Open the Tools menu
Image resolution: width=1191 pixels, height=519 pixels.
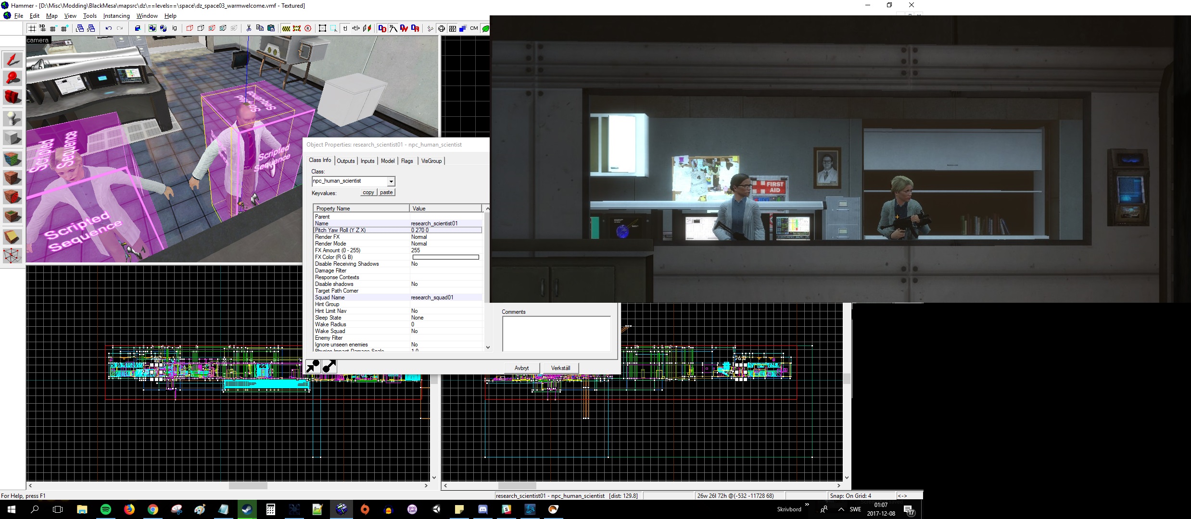pyautogui.click(x=90, y=16)
